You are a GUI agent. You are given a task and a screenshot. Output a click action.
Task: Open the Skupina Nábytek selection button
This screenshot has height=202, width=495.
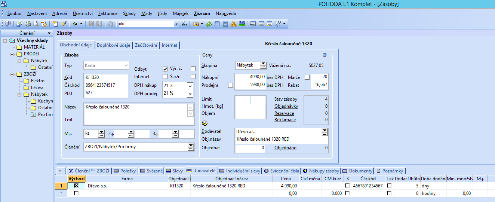(x=264, y=65)
